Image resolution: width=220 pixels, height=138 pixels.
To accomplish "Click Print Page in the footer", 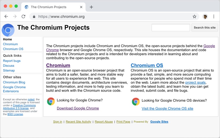I will pyautogui.click(x=123, y=122).
